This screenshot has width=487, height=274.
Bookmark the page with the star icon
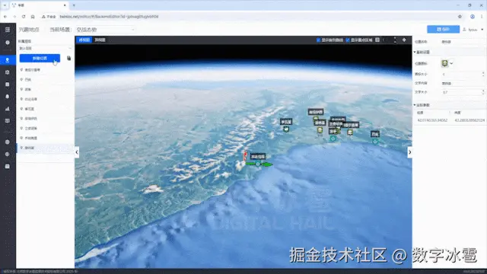point(460,17)
